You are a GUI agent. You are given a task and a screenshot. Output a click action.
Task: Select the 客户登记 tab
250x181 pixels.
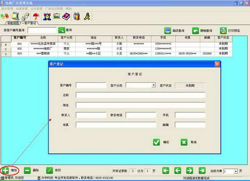30,23
